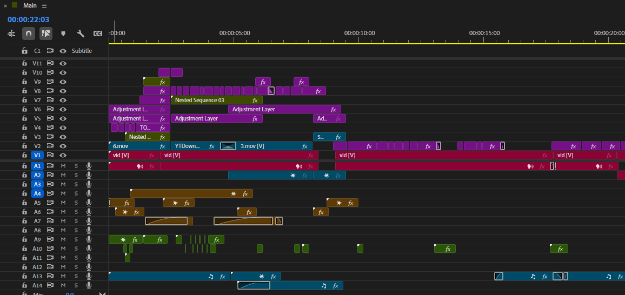This screenshot has height=295, width=625.
Task: Toggle V1 track targeting button
Action: click(37, 155)
